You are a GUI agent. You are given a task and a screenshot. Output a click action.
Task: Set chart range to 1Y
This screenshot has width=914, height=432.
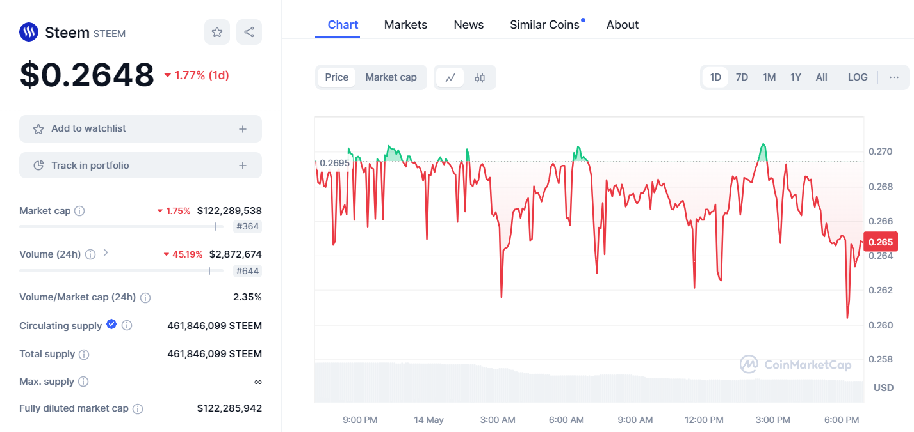(x=796, y=77)
